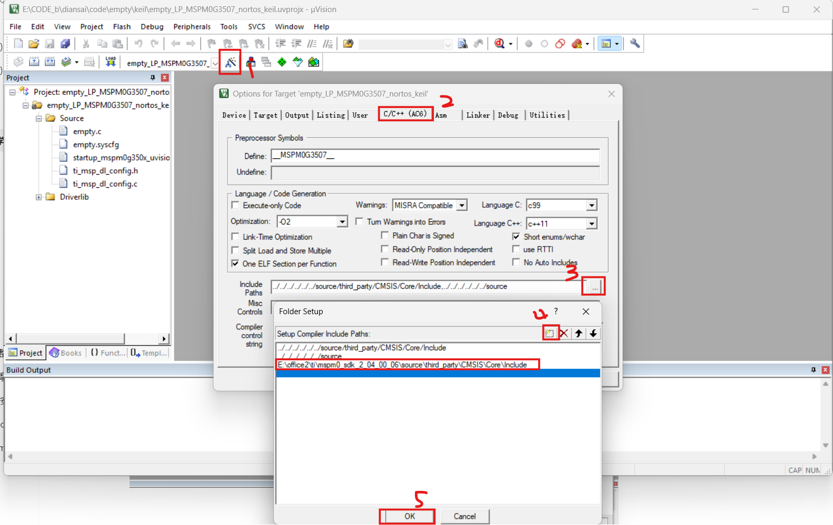Switch to the Functions panel tab
This screenshot has width=833, height=525.
108,353
